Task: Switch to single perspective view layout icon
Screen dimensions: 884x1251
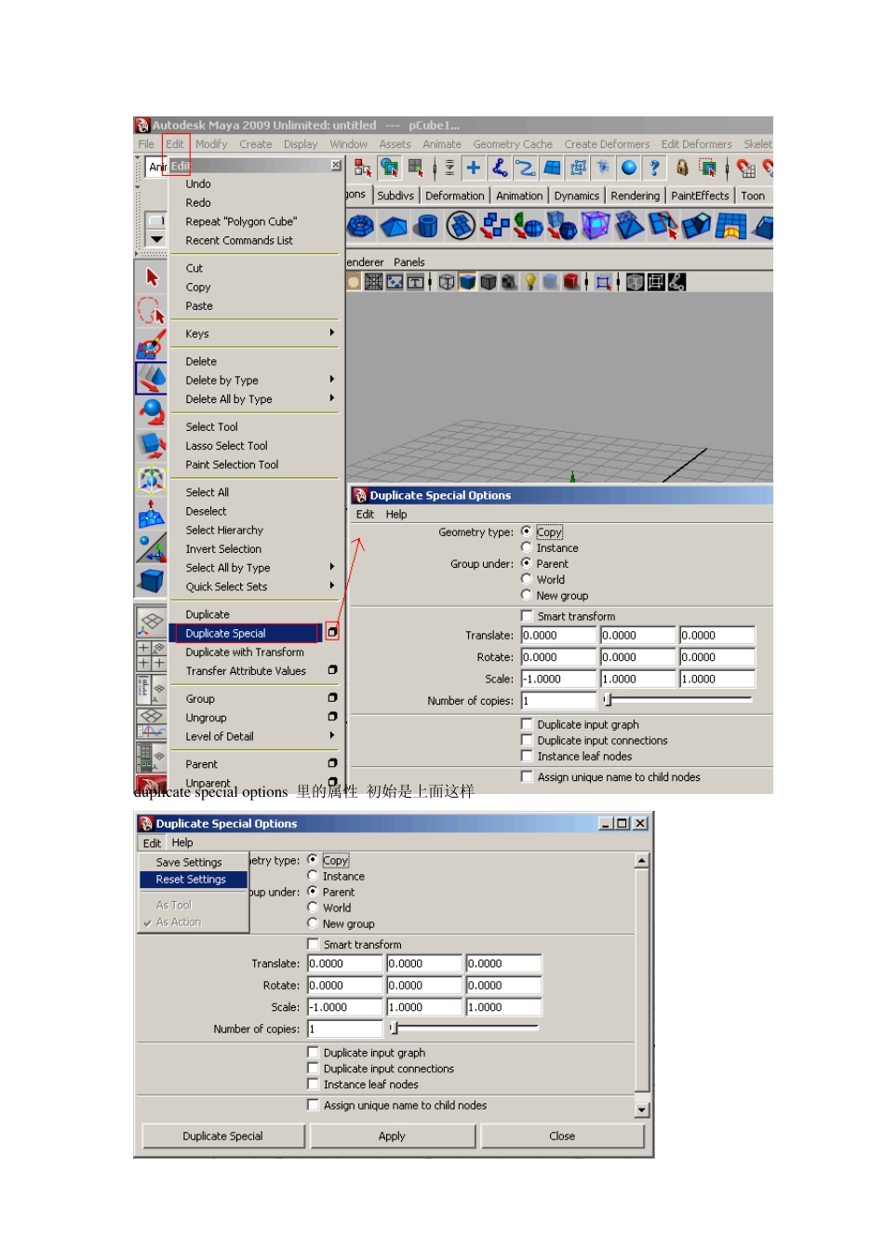Action: 152,622
